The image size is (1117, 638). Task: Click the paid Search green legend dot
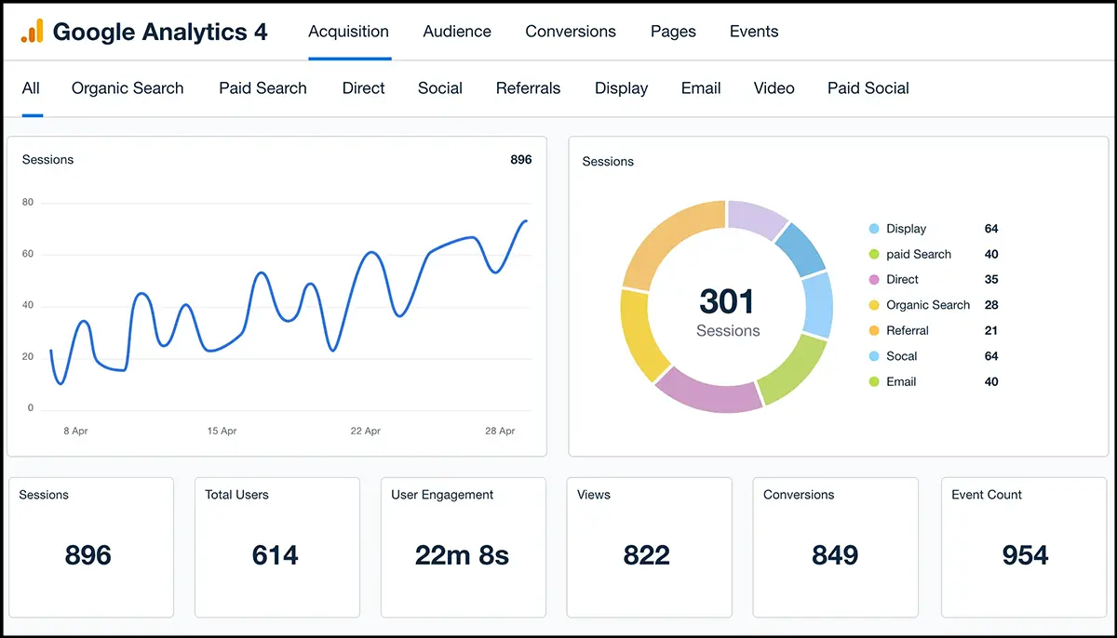coord(874,254)
